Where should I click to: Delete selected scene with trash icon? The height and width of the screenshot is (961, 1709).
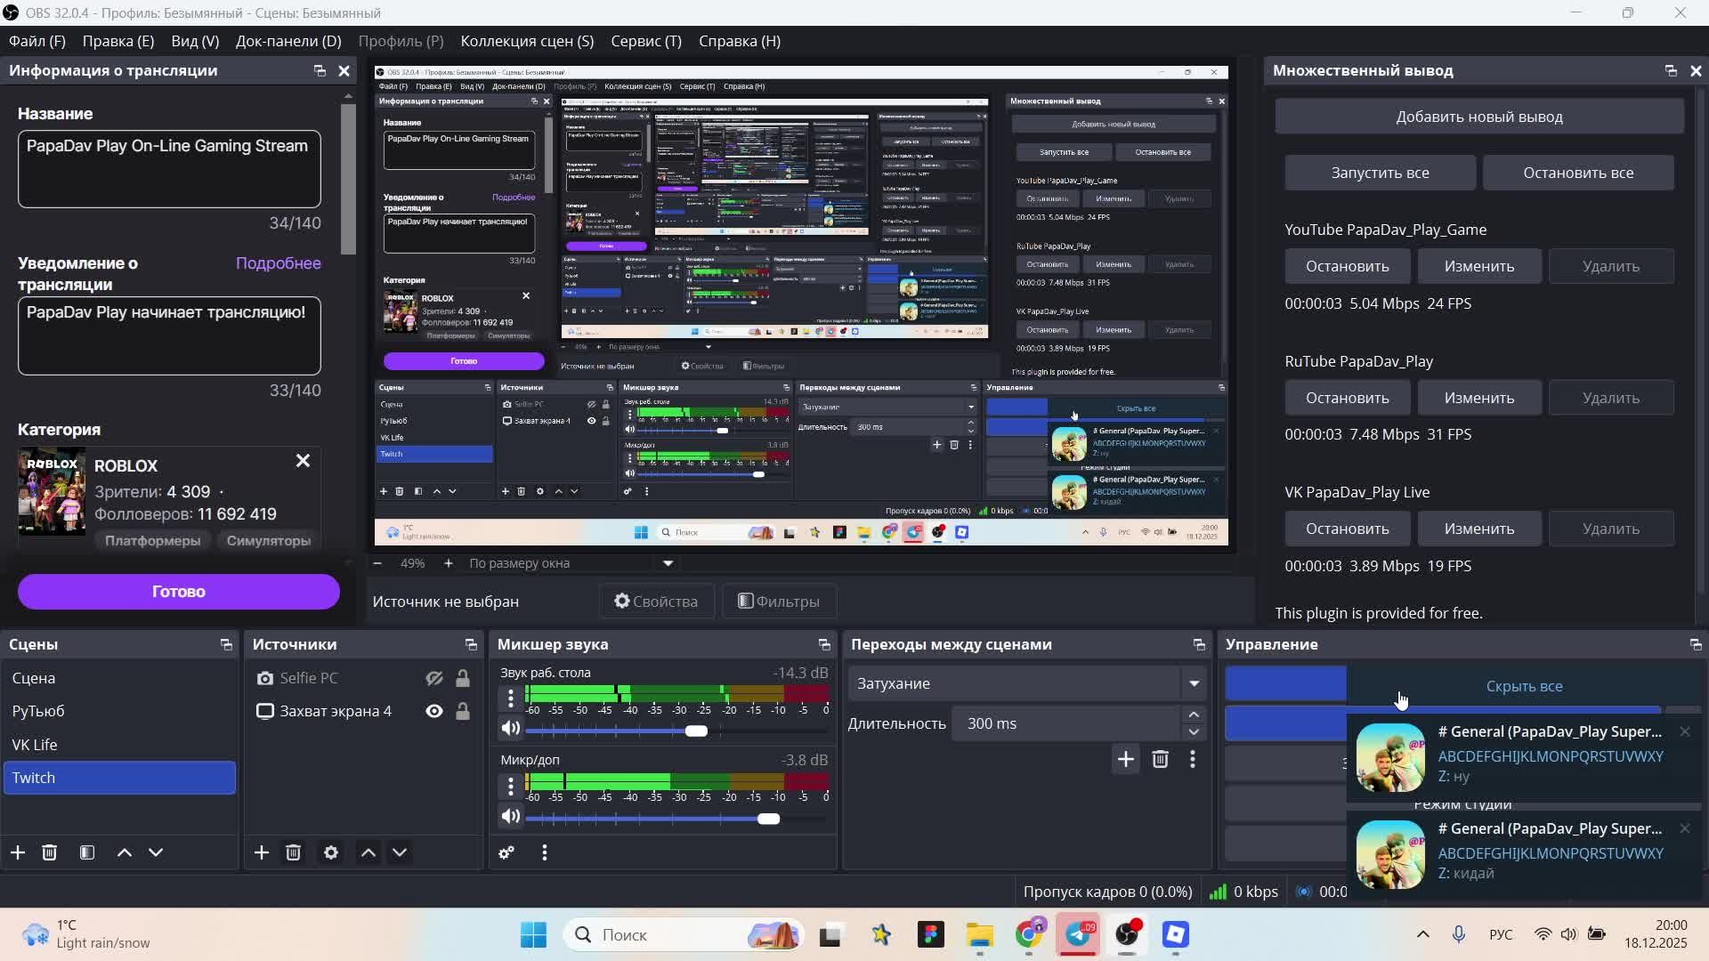pyautogui.click(x=50, y=852)
